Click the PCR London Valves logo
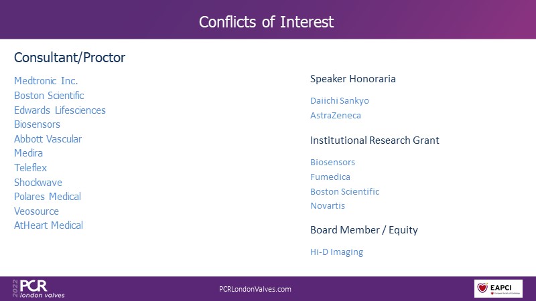 point(38,289)
